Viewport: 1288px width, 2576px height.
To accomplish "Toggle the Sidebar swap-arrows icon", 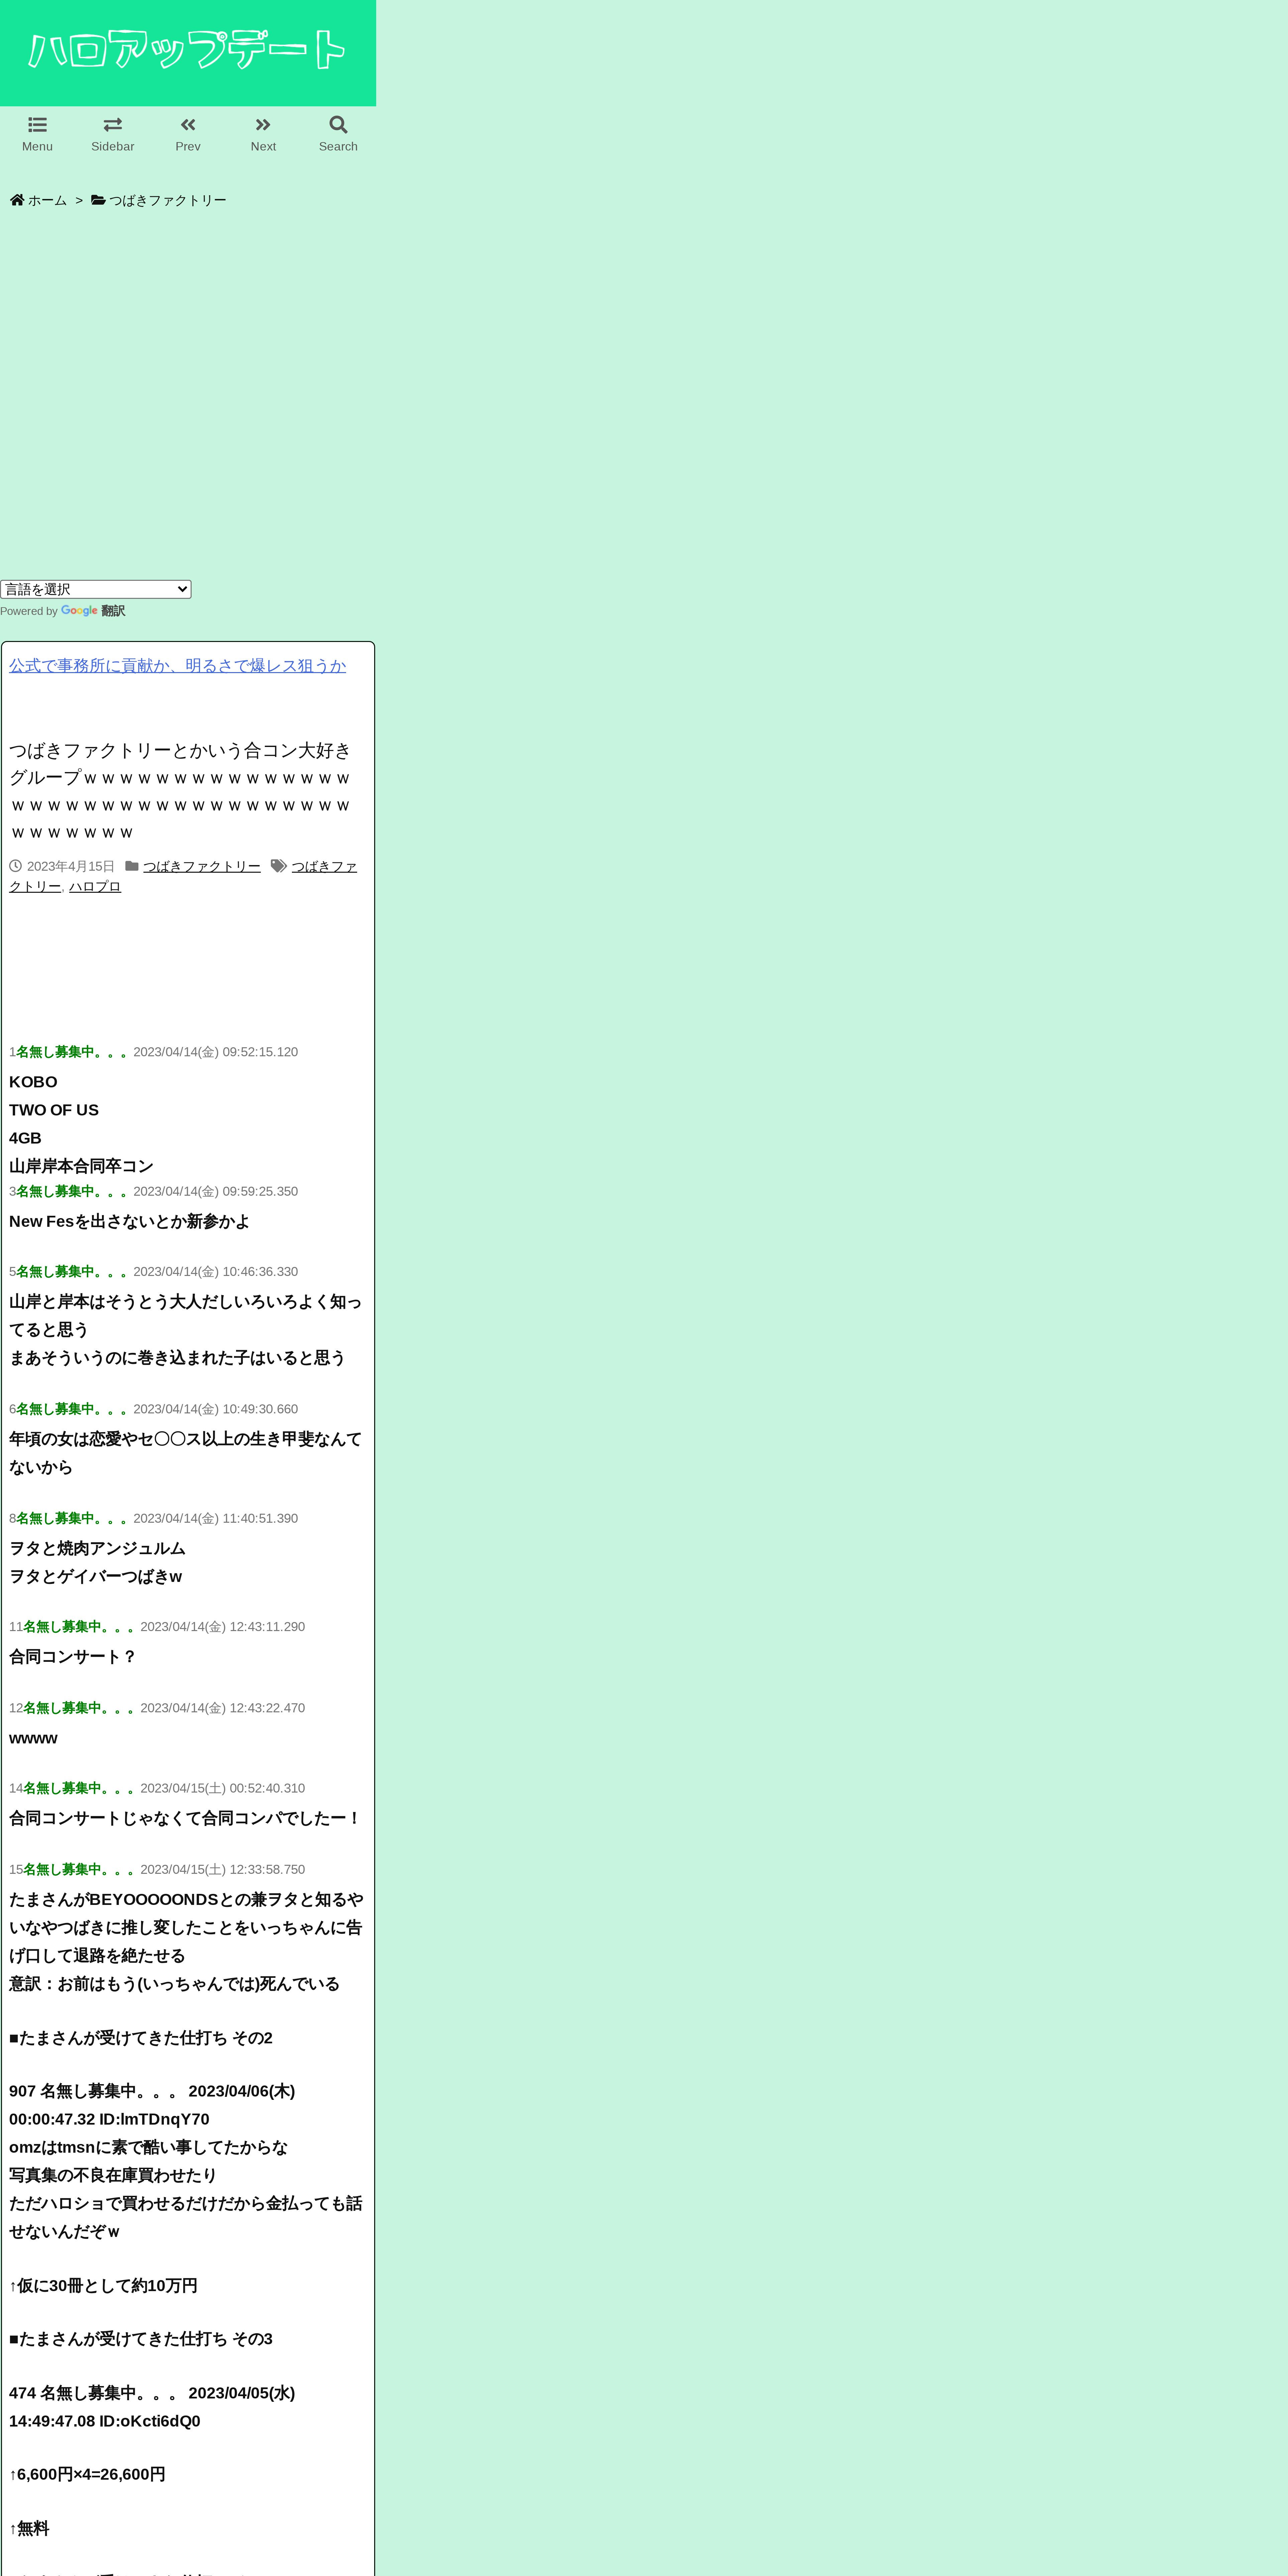I will [x=113, y=125].
